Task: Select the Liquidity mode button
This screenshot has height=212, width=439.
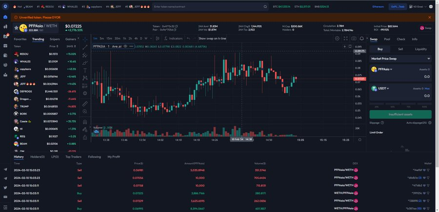Action: click(421, 49)
